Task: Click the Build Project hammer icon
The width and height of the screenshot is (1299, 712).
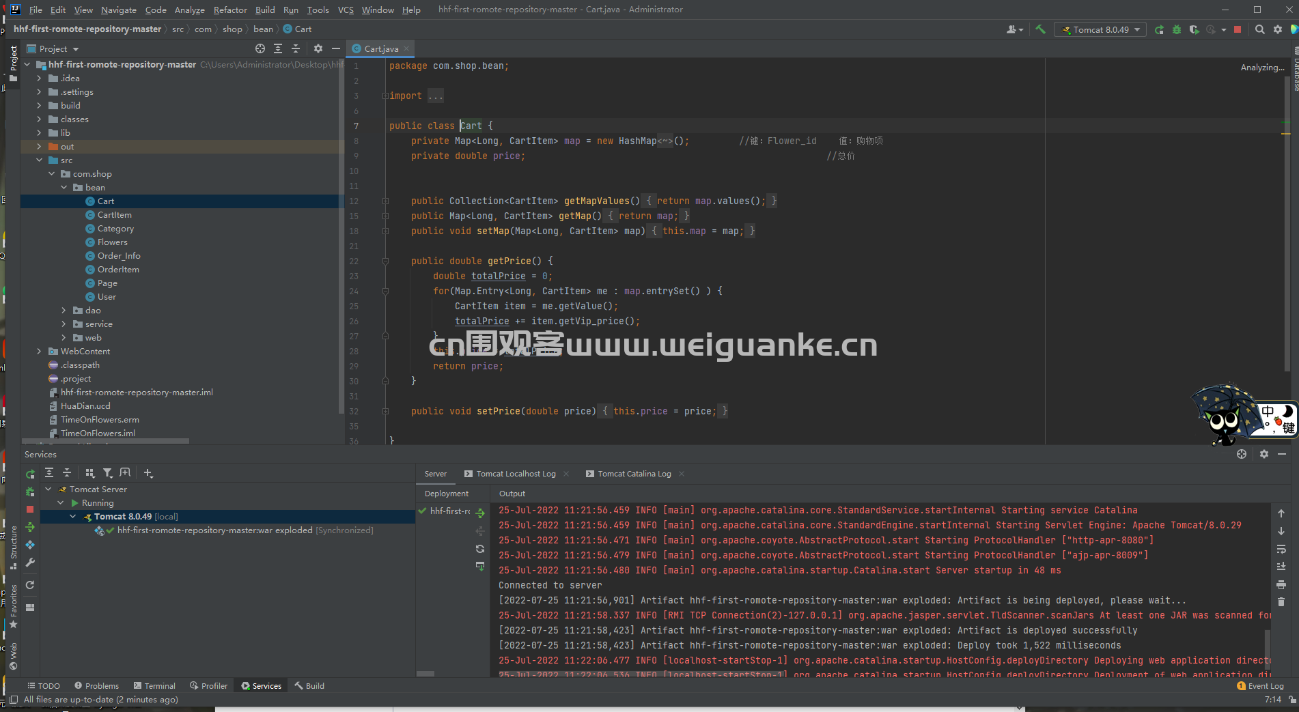Action: pyautogui.click(x=1040, y=29)
